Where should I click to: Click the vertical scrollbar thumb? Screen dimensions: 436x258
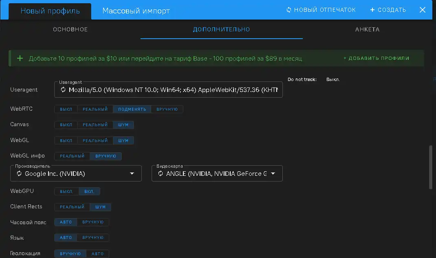(x=431, y=167)
